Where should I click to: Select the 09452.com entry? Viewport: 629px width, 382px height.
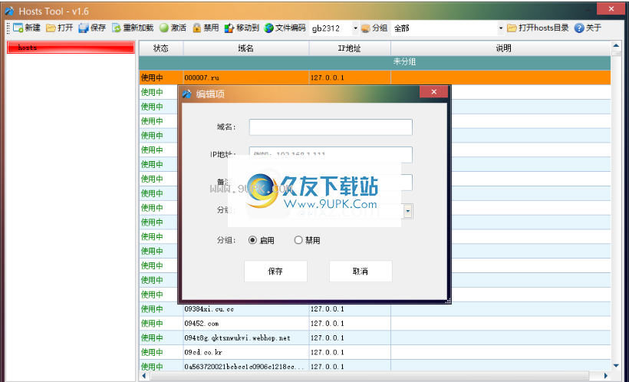click(202, 324)
